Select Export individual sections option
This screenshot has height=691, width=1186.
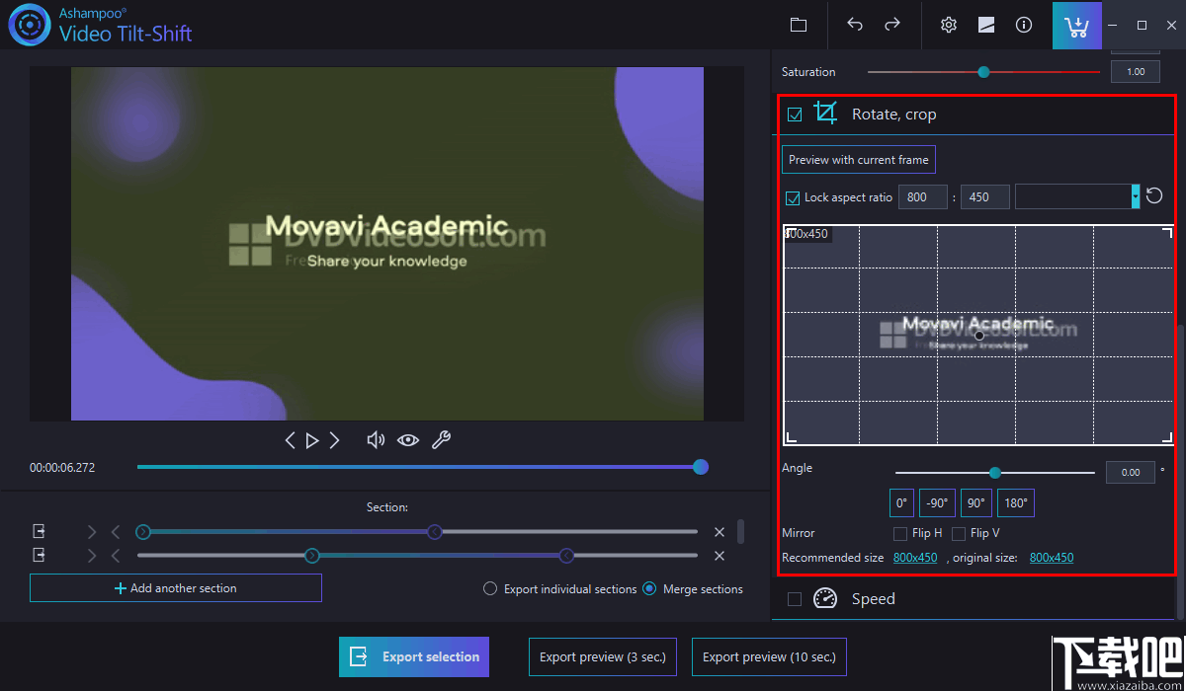pos(490,589)
